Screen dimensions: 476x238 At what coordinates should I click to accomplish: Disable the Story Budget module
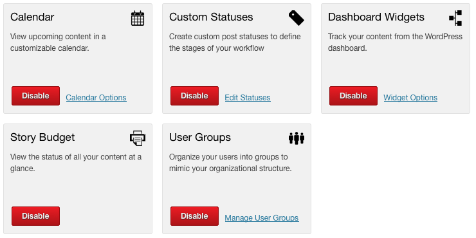[35, 216]
